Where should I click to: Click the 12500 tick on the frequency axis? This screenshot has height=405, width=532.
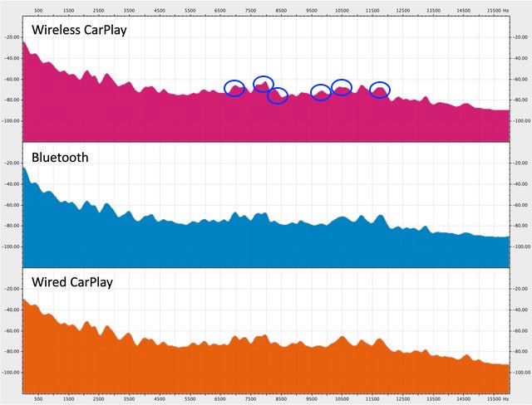(x=402, y=11)
